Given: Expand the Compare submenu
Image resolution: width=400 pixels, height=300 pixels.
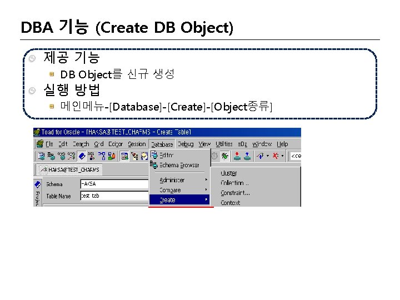Looking at the screenshot, I should [x=179, y=190].
